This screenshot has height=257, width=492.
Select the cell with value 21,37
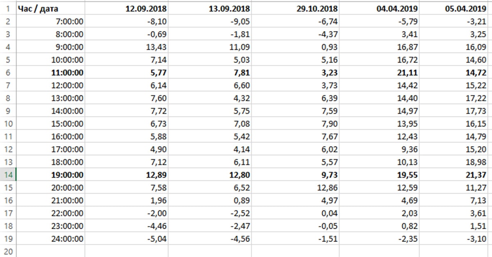tap(456, 175)
